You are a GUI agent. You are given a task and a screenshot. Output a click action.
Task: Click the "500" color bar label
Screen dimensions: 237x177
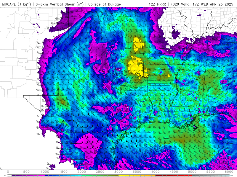coord(26,172)
